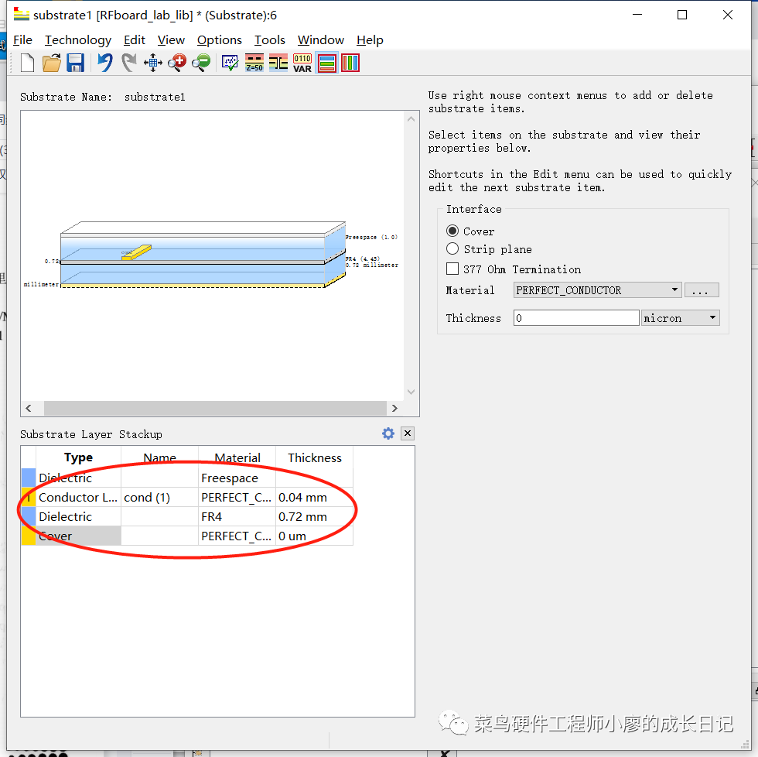Save the substrate with the floppy disk icon
758x757 pixels.
(x=76, y=63)
